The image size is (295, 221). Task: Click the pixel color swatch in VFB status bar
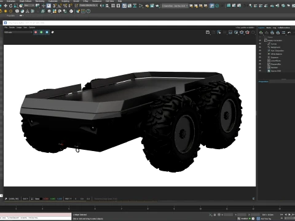(41, 199)
